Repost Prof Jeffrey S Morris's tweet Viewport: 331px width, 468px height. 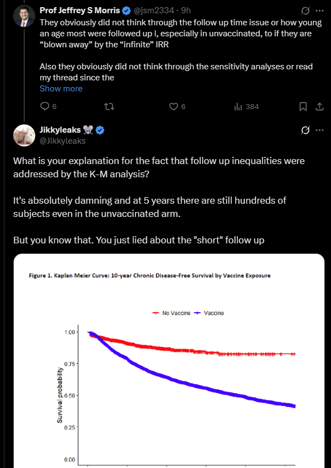[109, 106]
